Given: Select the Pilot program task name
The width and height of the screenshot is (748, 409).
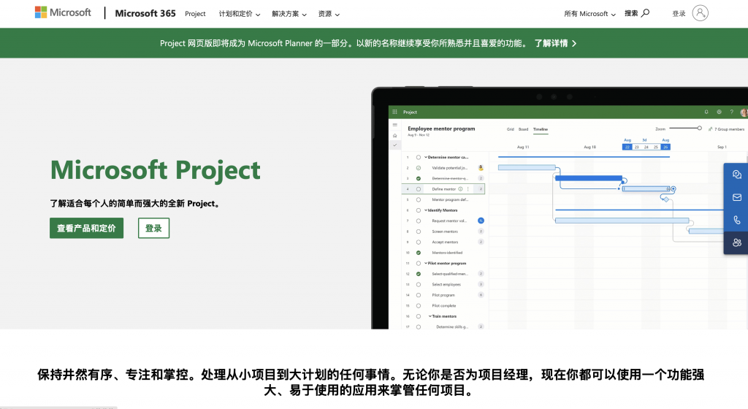Looking at the screenshot, I should click(443, 295).
